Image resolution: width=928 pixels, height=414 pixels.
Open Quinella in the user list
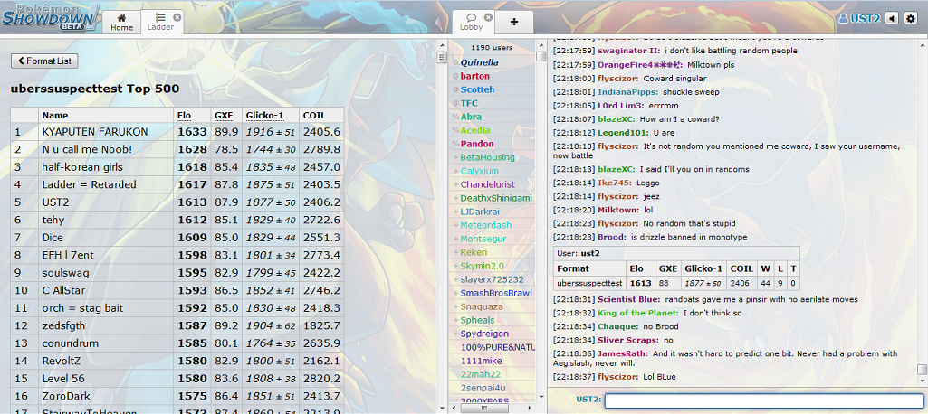[x=479, y=62]
